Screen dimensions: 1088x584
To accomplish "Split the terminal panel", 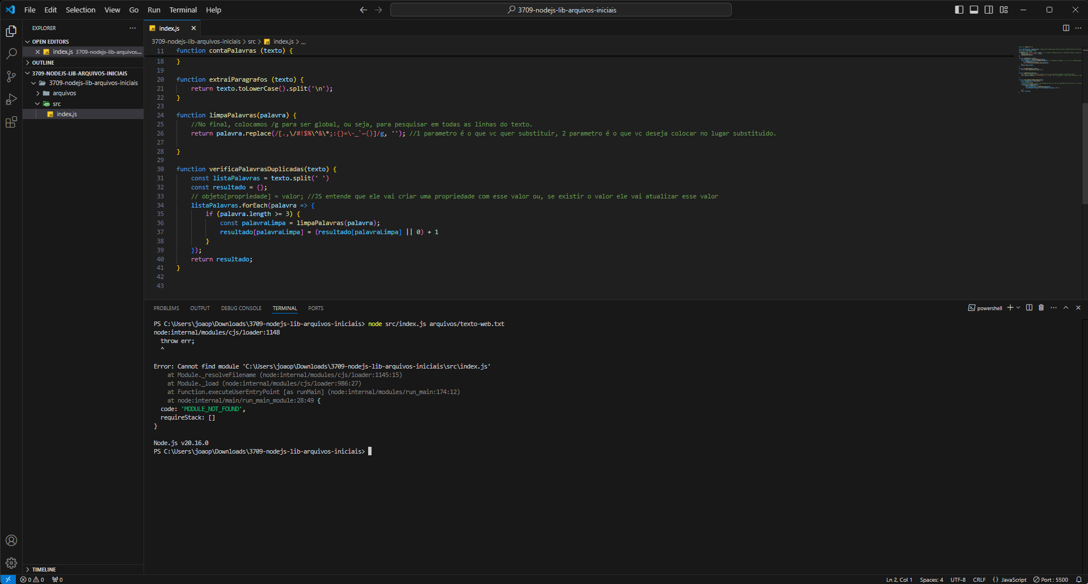I will point(1029,308).
